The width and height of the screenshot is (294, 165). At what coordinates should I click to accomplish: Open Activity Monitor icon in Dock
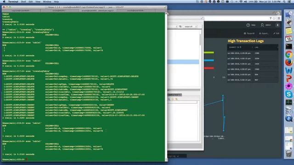click(x=289, y=102)
